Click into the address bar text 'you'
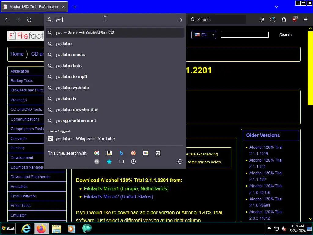 (x=59, y=20)
